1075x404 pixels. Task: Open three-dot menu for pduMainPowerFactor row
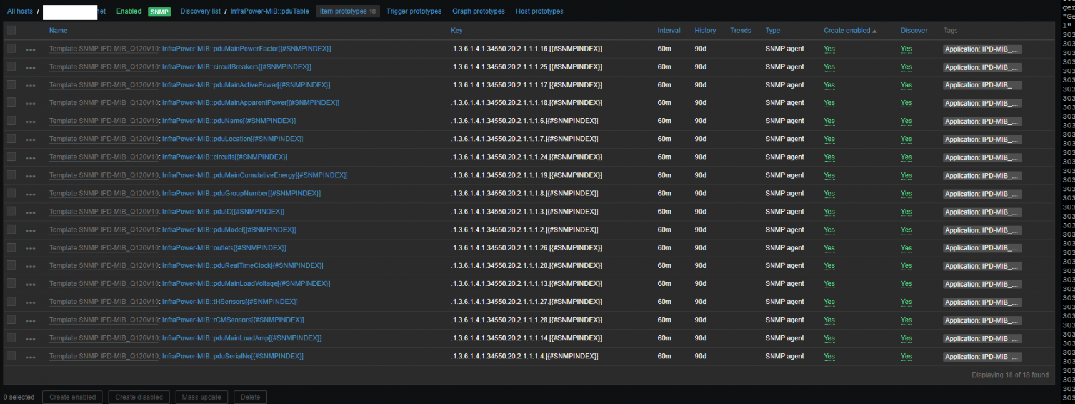[x=31, y=49]
